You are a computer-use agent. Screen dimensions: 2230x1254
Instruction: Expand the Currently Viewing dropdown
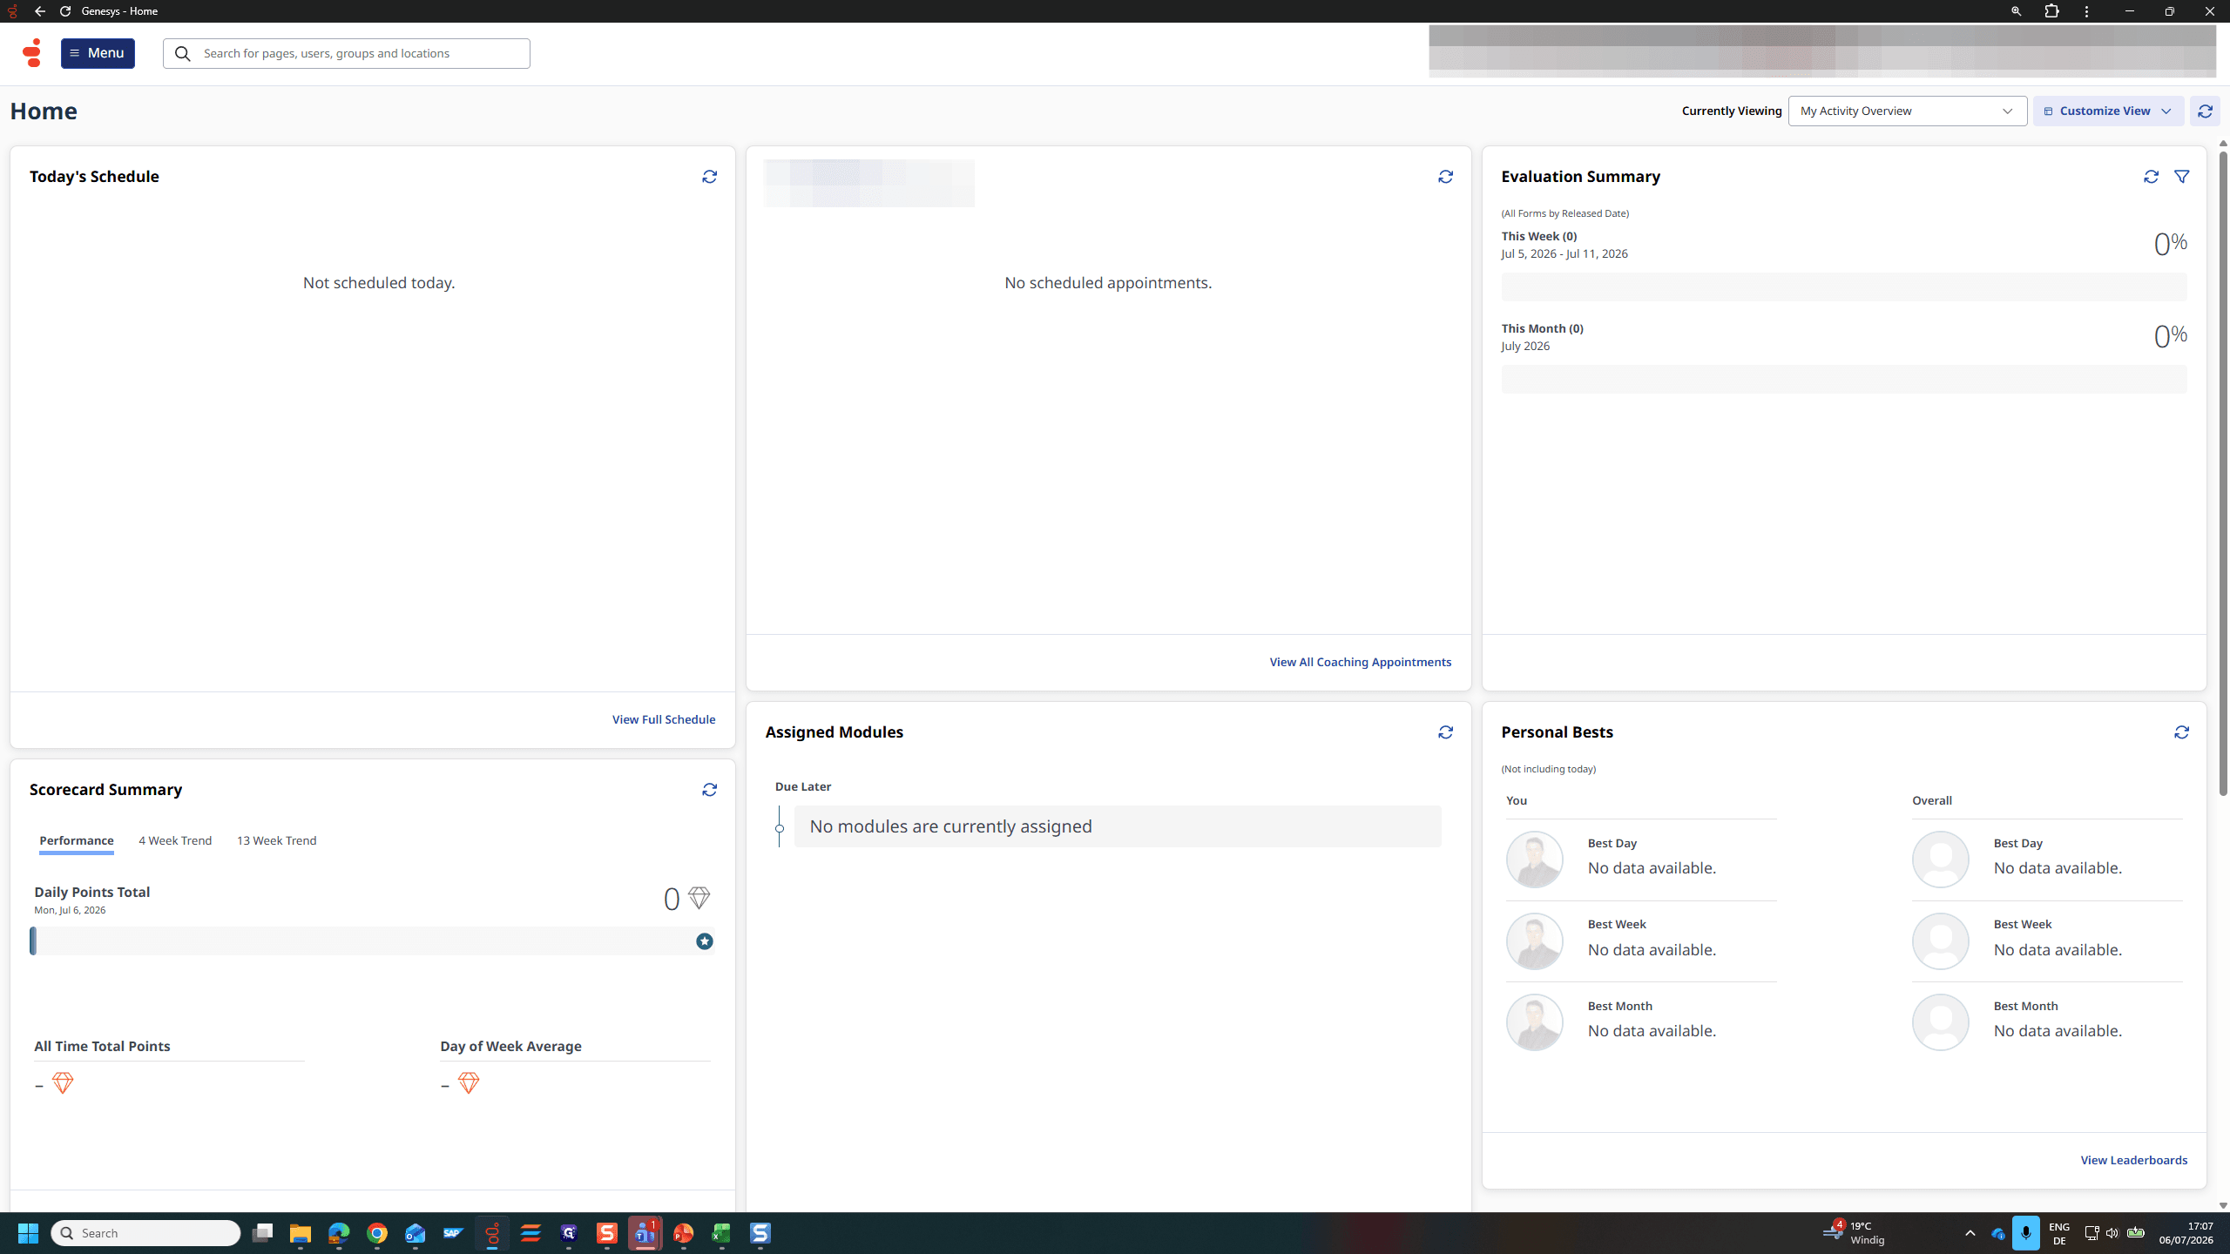point(1908,111)
